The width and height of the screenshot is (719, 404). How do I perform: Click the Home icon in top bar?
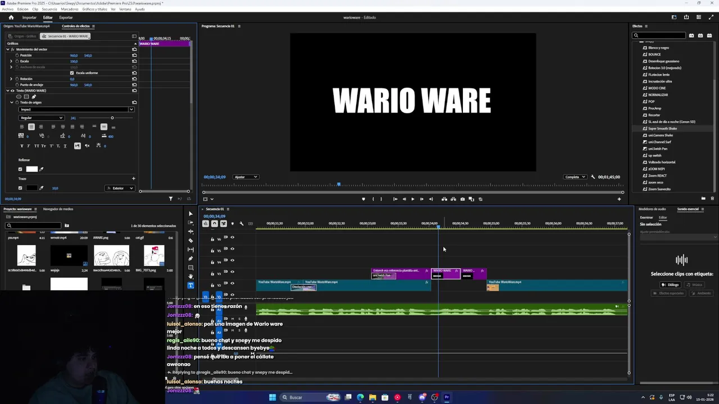coord(11,17)
